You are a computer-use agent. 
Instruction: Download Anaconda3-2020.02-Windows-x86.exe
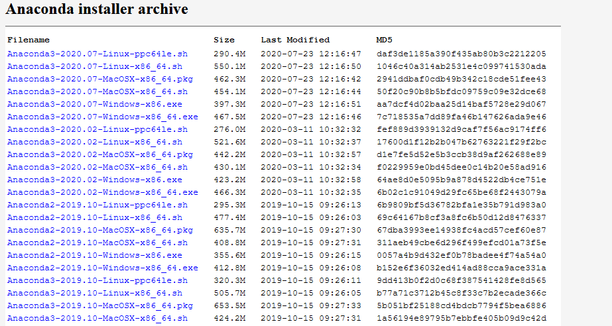(x=95, y=180)
